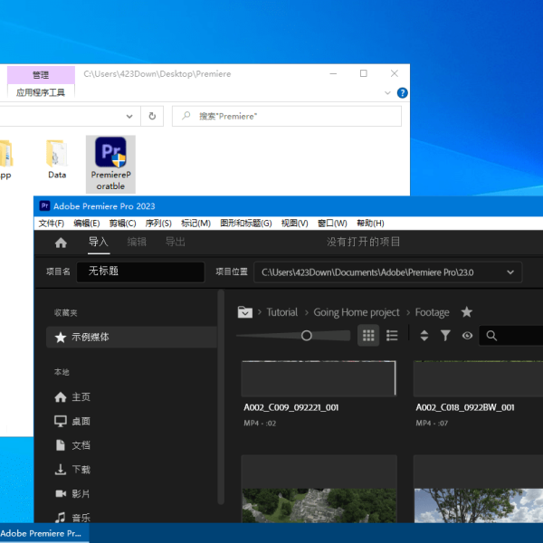This screenshot has height=543, width=543.
Task: Open the sort order options
Action: [x=424, y=335]
